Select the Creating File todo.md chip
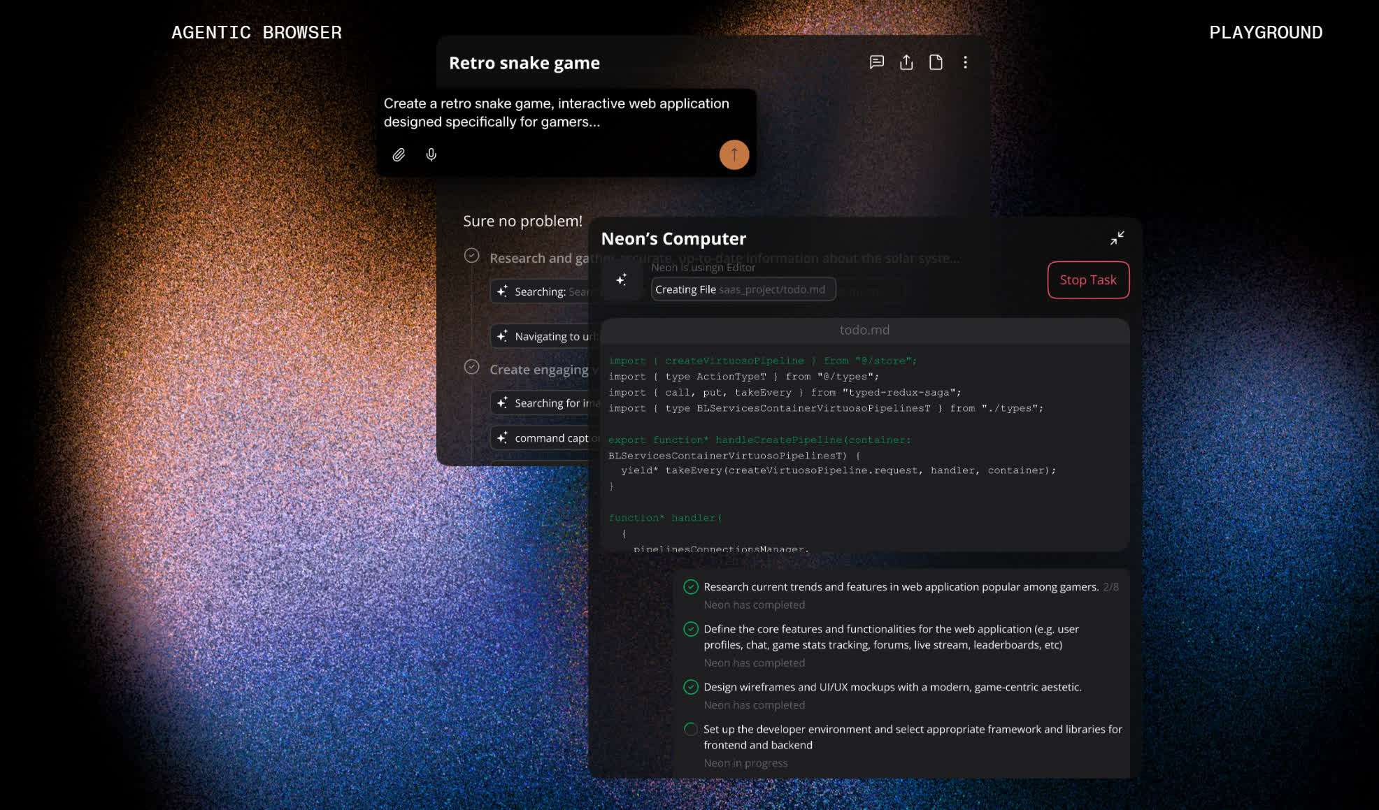The image size is (1379, 810). coord(743,289)
